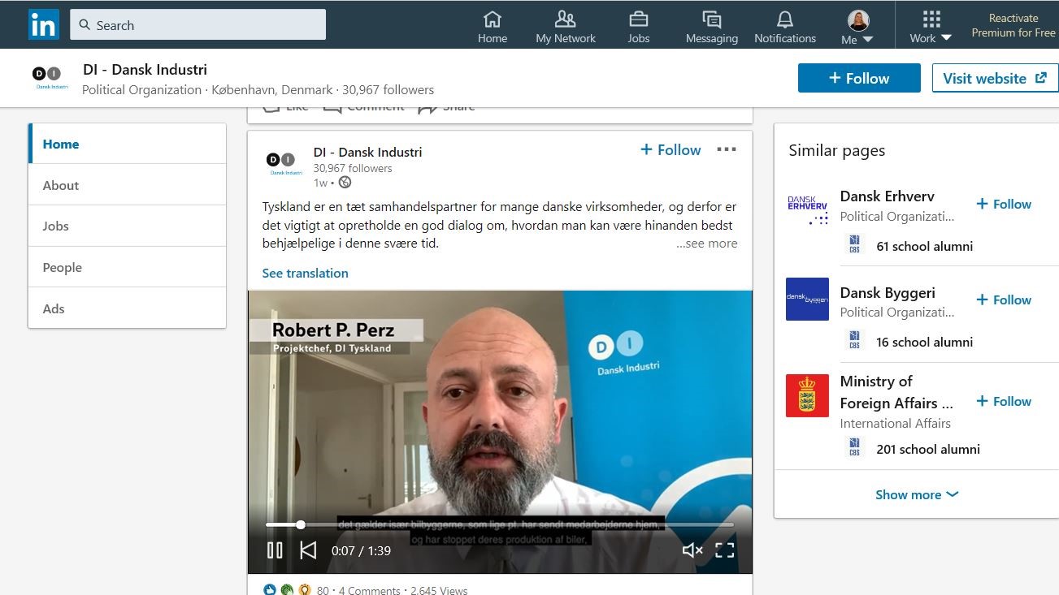The width and height of the screenshot is (1059, 595).
Task: Select the People sidebar tab
Action: tap(127, 267)
